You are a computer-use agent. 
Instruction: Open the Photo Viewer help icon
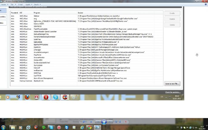tap(206, 4)
